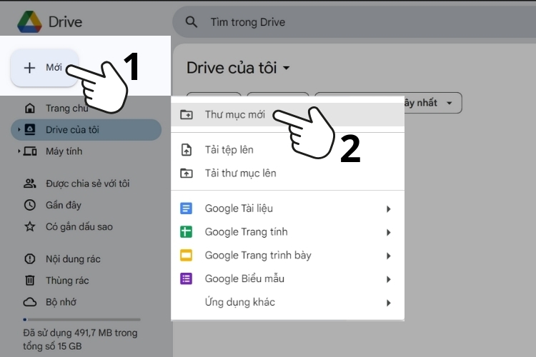Expand the Ứng dụng khác submenu arrow
Viewport: 536px width, 357px height.
[x=388, y=303]
